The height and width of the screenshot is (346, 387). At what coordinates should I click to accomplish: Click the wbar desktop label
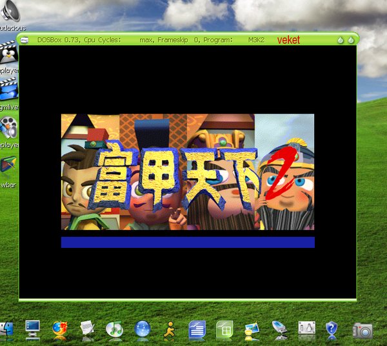8,185
